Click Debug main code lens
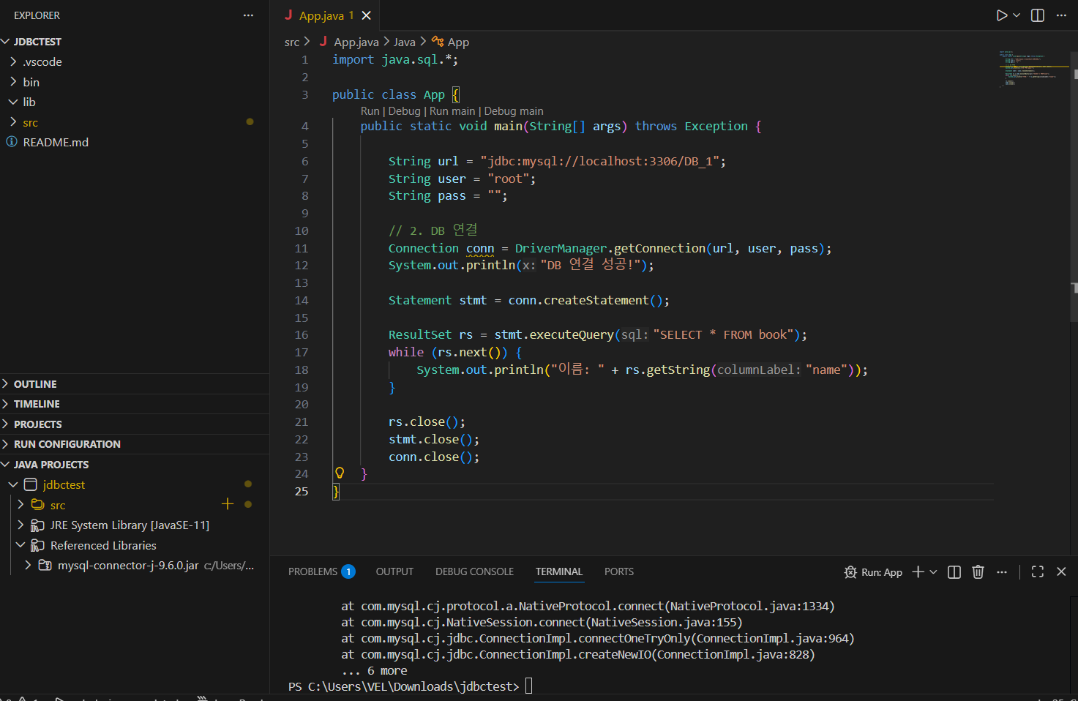Screen dimensions: 1078x701 [x=514, y=111]
